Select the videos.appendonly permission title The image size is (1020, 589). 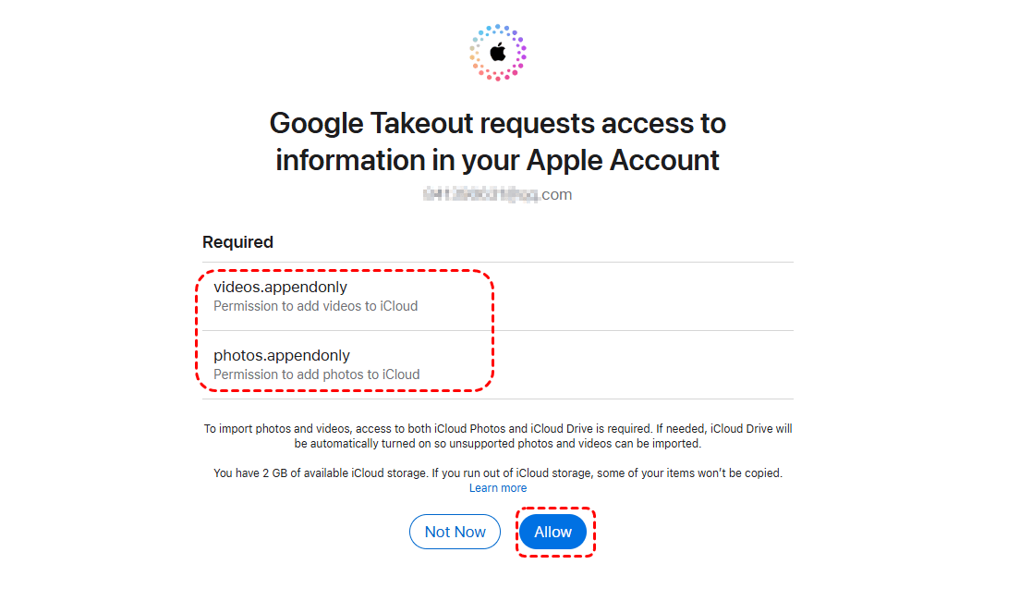[x=280, y=287]
